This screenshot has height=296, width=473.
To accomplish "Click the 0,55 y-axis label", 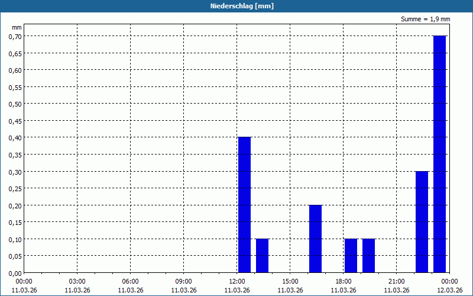I will point(15,88).
